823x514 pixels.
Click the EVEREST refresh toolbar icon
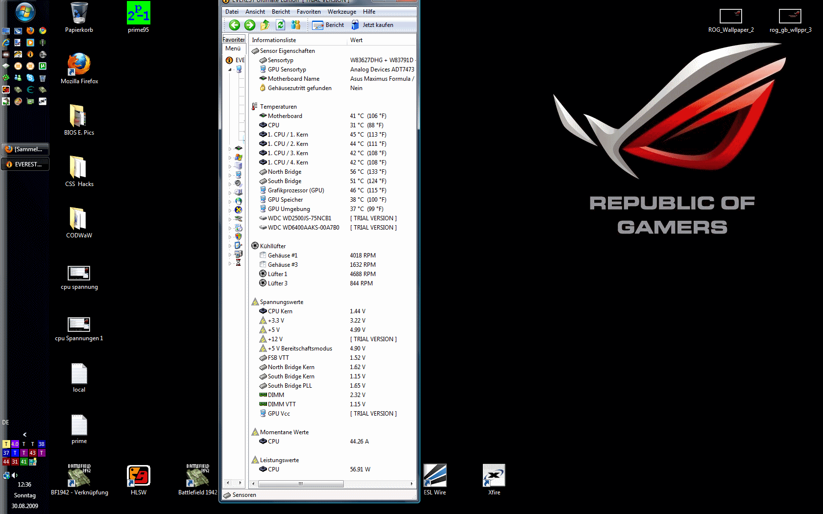[x=281, y=25]
